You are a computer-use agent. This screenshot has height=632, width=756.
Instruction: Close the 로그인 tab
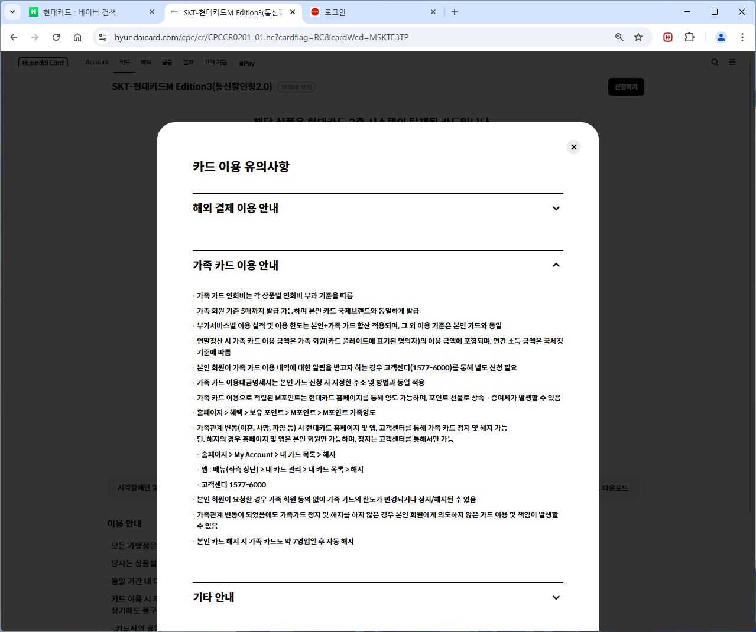click(433, 12)
